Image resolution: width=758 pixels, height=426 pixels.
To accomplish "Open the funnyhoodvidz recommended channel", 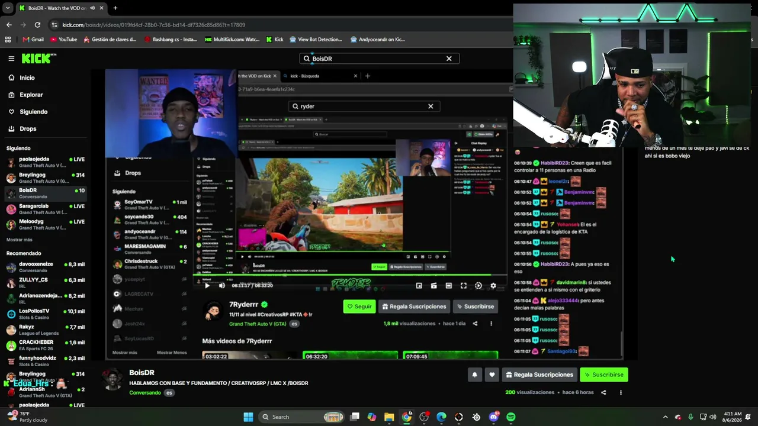I will click(45, 360).
